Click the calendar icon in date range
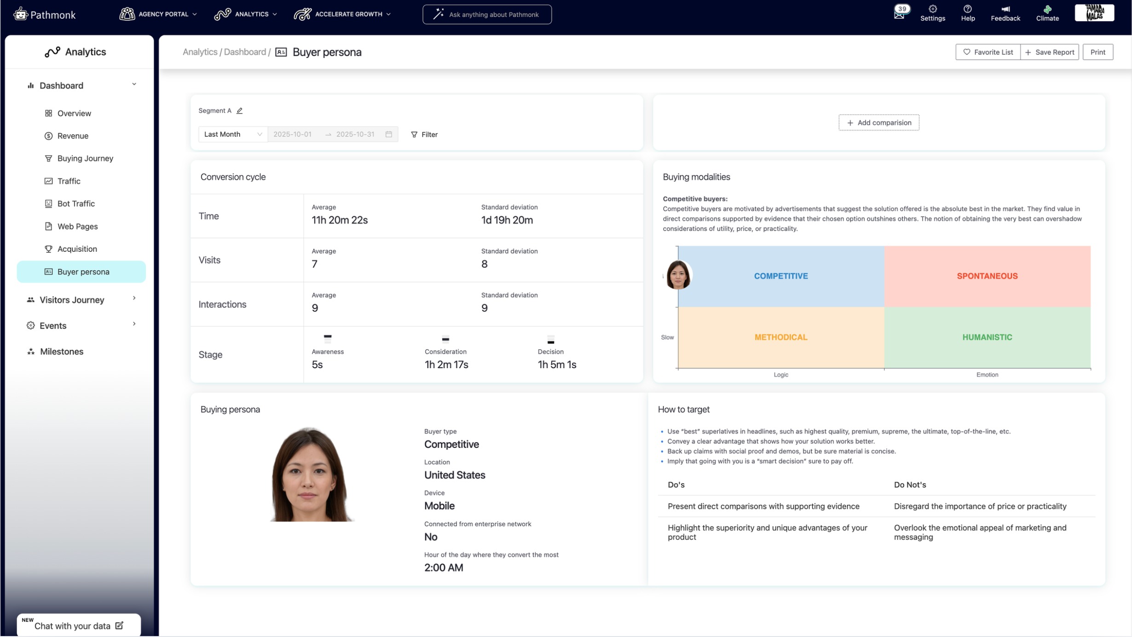Screen dimensions: 1132x637 point(389,134)
